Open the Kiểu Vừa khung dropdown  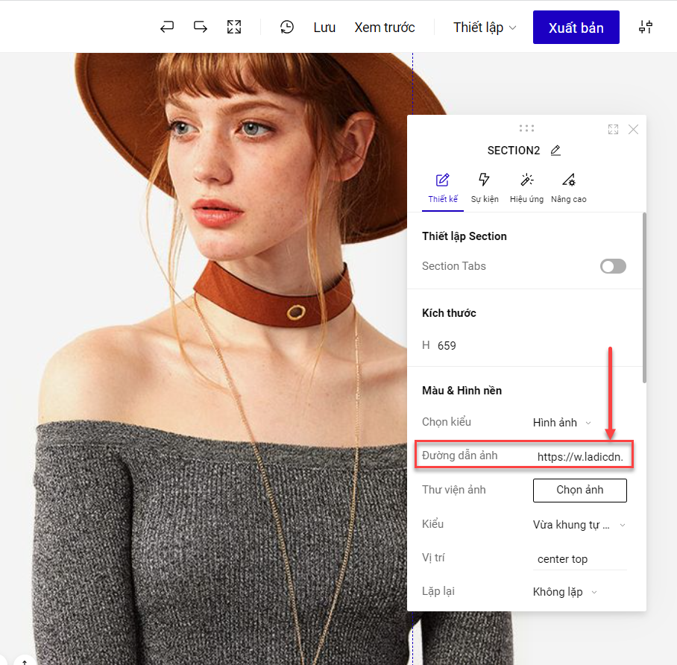pyautogui.click(x=579, y=525)
